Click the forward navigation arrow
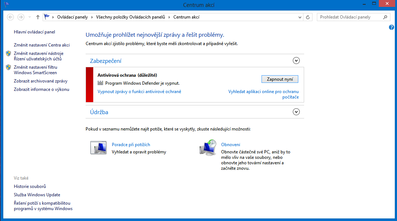Image resolution: width=397 pixels, height=221 pixels. [21, 17]
